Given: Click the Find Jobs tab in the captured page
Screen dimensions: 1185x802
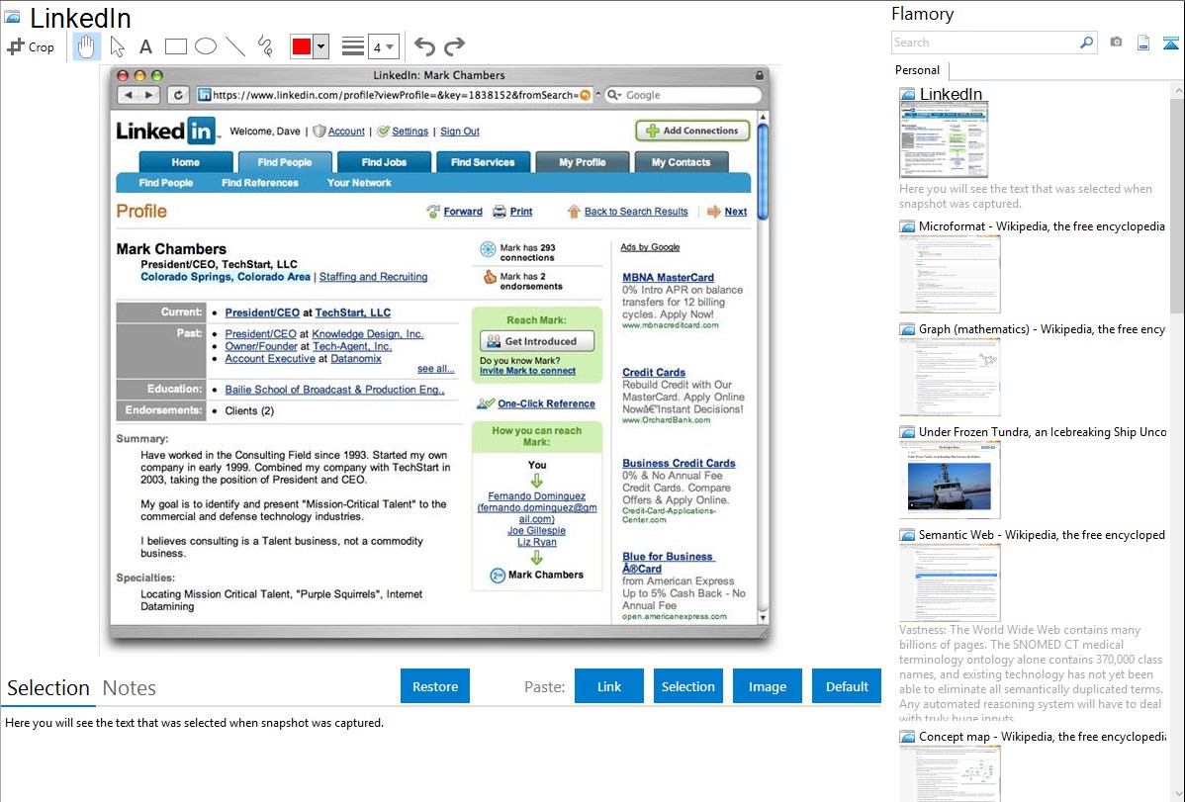Looking at the screenshot, I should tap(384, 162).
